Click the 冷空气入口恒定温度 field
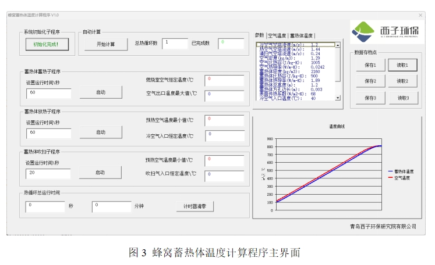Viewport: 435px width, 265px height. pyautogui.click(x=225, y=136)
